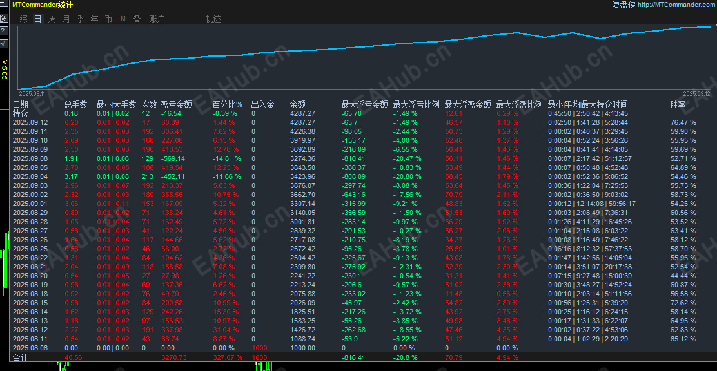The width and height of the screenshot is (717, 371).
Task: Click the 胜率 column header
Action: (678, 104)
